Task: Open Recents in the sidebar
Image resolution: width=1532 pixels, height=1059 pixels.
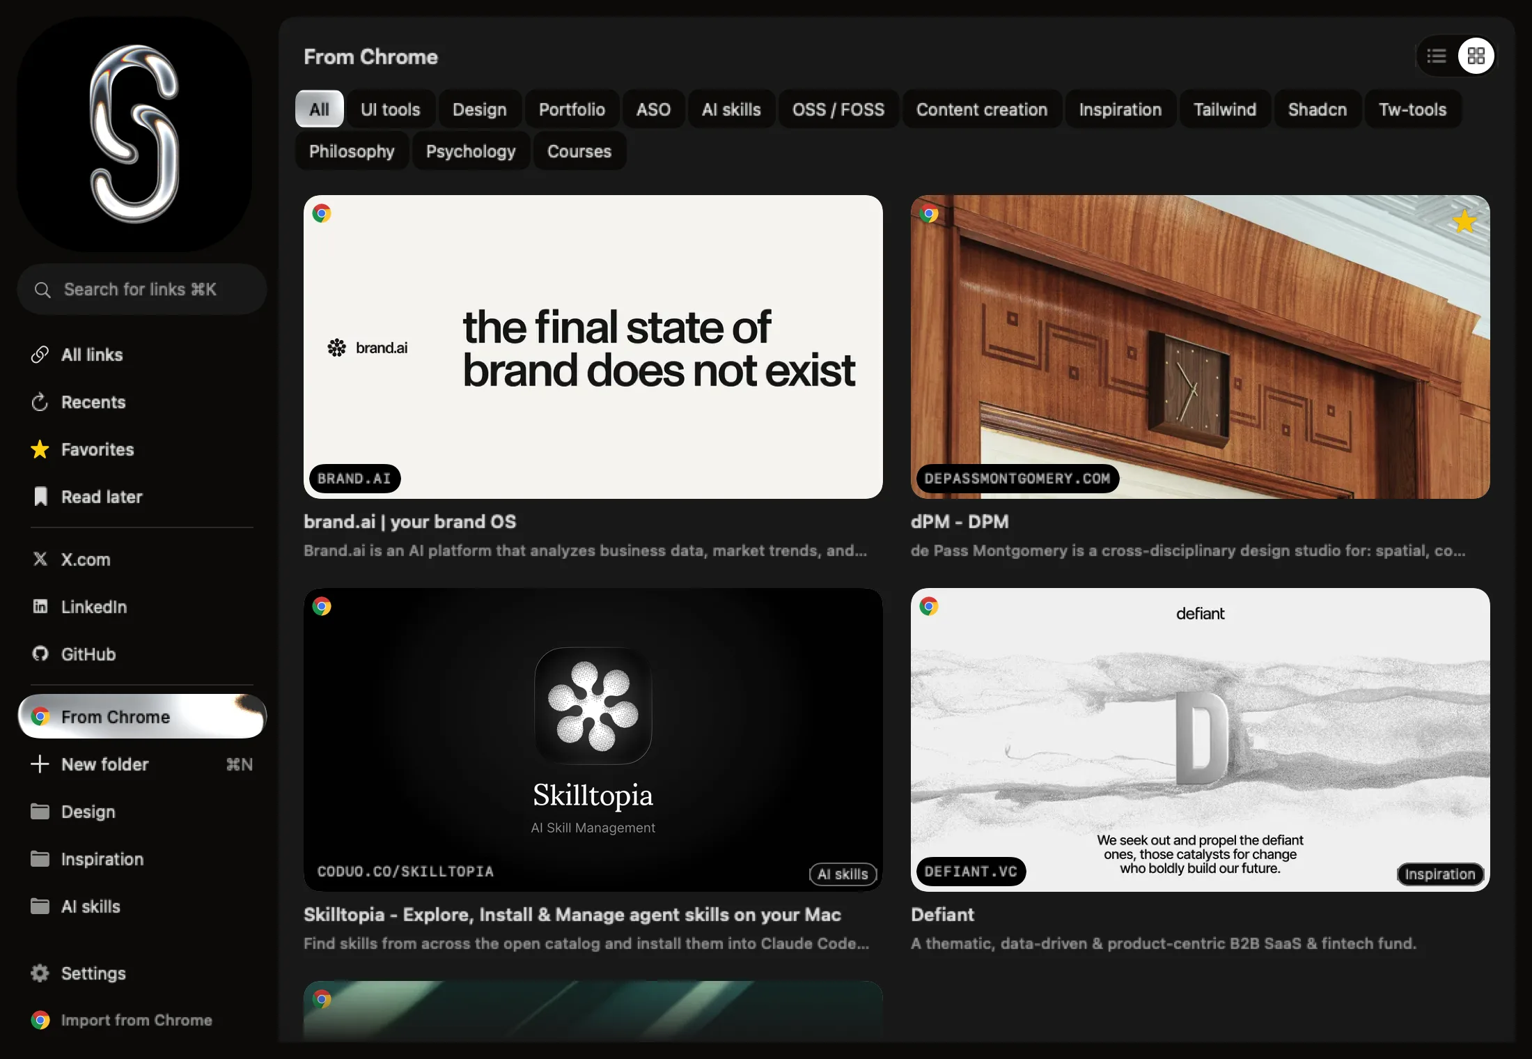Action: pyautogui.click(x=142, y=402)
